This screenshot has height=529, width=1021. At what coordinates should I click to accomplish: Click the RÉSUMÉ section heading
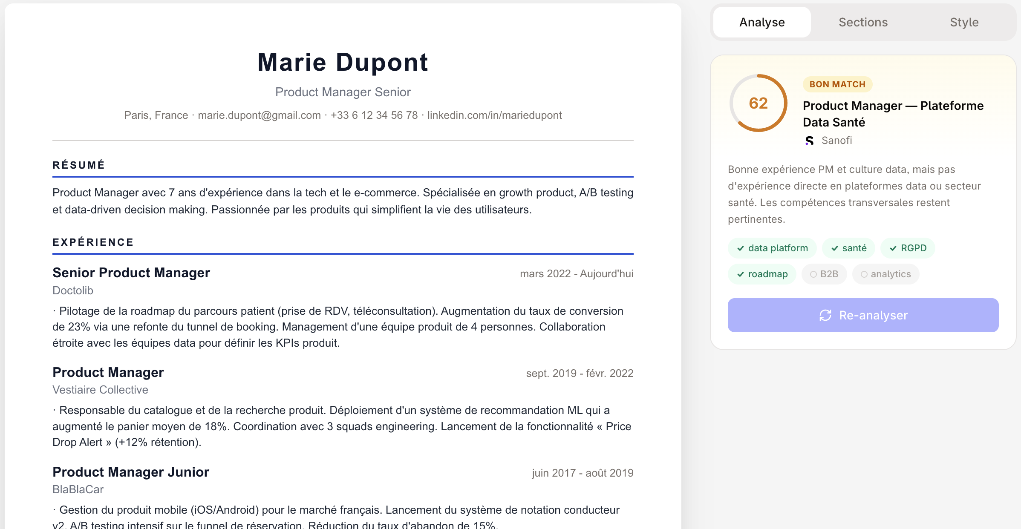pos(79,165)
